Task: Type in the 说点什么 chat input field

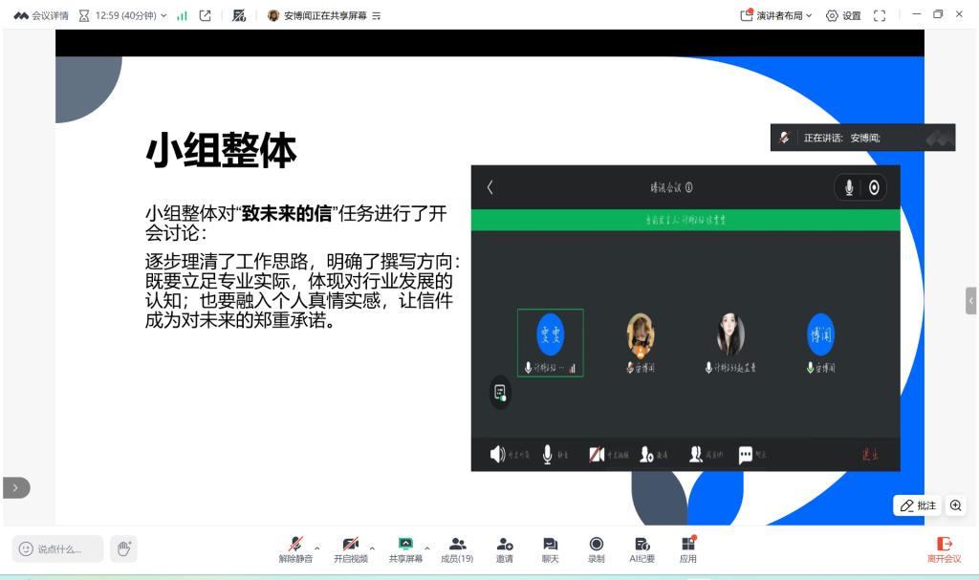Action: pos(58,548)
